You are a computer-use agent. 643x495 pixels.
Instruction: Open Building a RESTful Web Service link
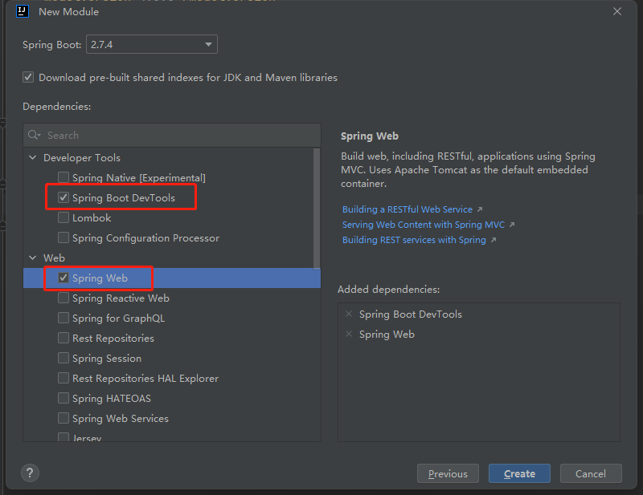tap(408, 209)
